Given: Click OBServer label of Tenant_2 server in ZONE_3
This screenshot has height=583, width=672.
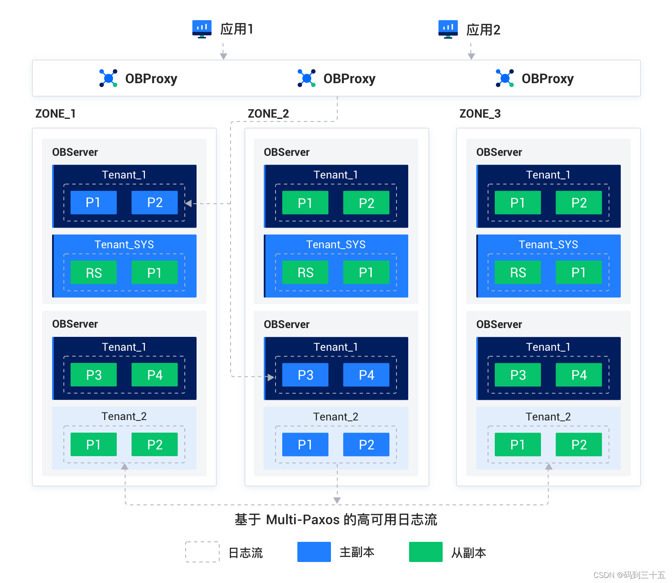Looking at the screenshot, I should click(x=499, y=324).
